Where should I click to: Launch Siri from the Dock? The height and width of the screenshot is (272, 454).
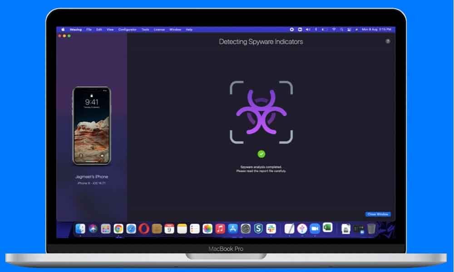click(x=93, y=228)
